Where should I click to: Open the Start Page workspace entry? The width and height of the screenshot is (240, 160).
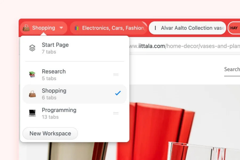(75, 48)
